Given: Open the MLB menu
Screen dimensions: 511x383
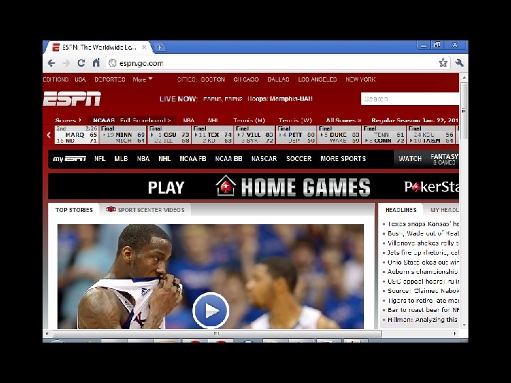Looking at the screenshot, I should (x=121, y=159).
